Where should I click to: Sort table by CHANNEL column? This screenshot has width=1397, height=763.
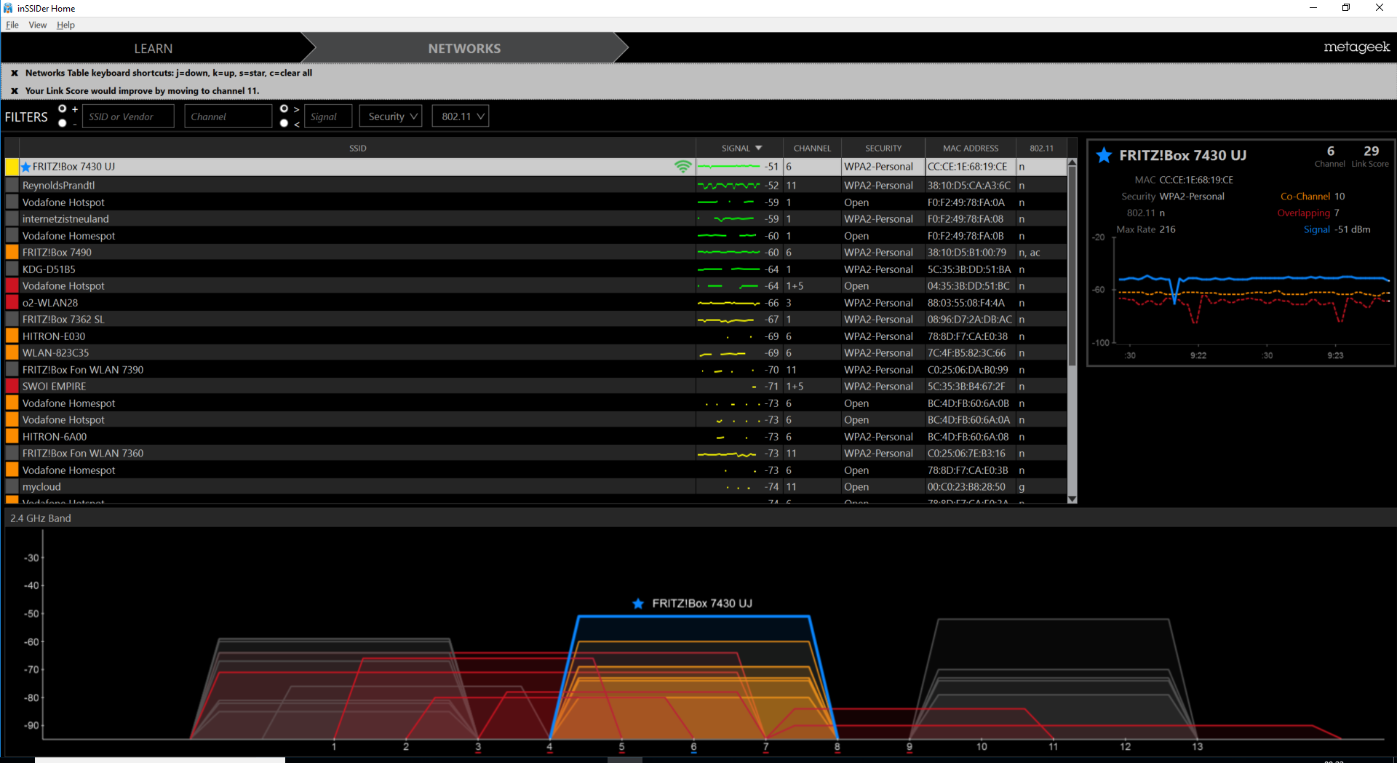tap(812, 148)
